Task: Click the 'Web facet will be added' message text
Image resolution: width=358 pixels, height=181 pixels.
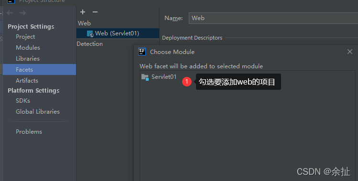Action: point(201,66)
